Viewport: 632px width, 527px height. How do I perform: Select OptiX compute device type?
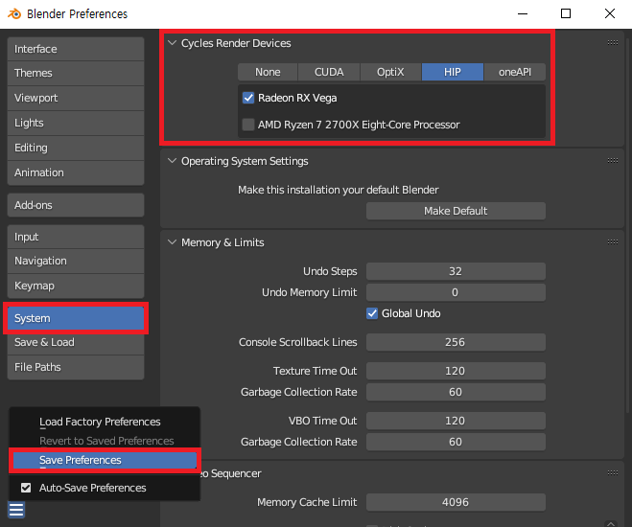coord(390,72)
